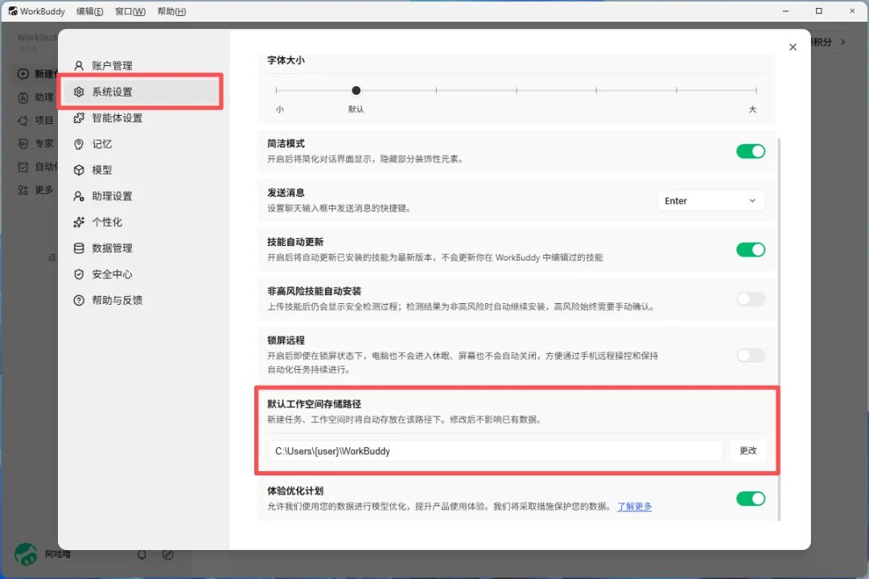Click the settings panel vertical scrollbar

779,329
